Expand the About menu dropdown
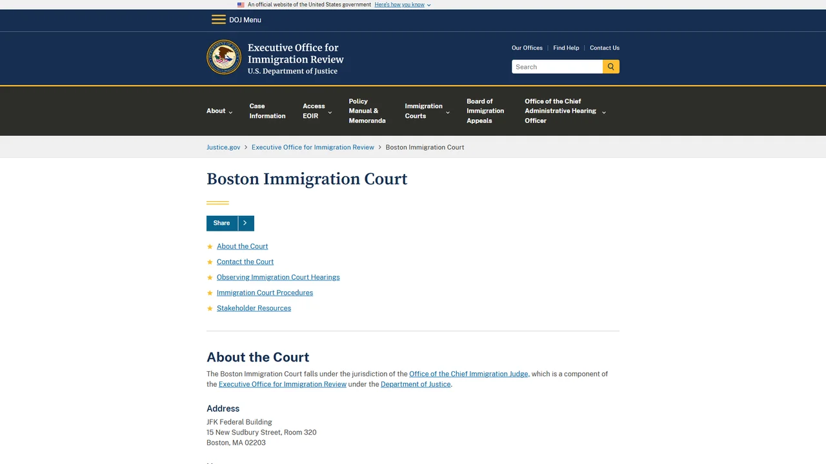Screen dimensions: 826x464 (219, 111)
